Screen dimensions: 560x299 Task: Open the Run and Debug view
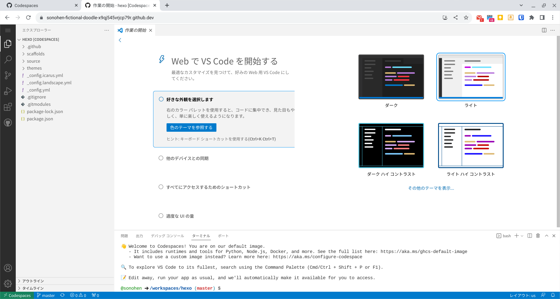tap(8, 91)
